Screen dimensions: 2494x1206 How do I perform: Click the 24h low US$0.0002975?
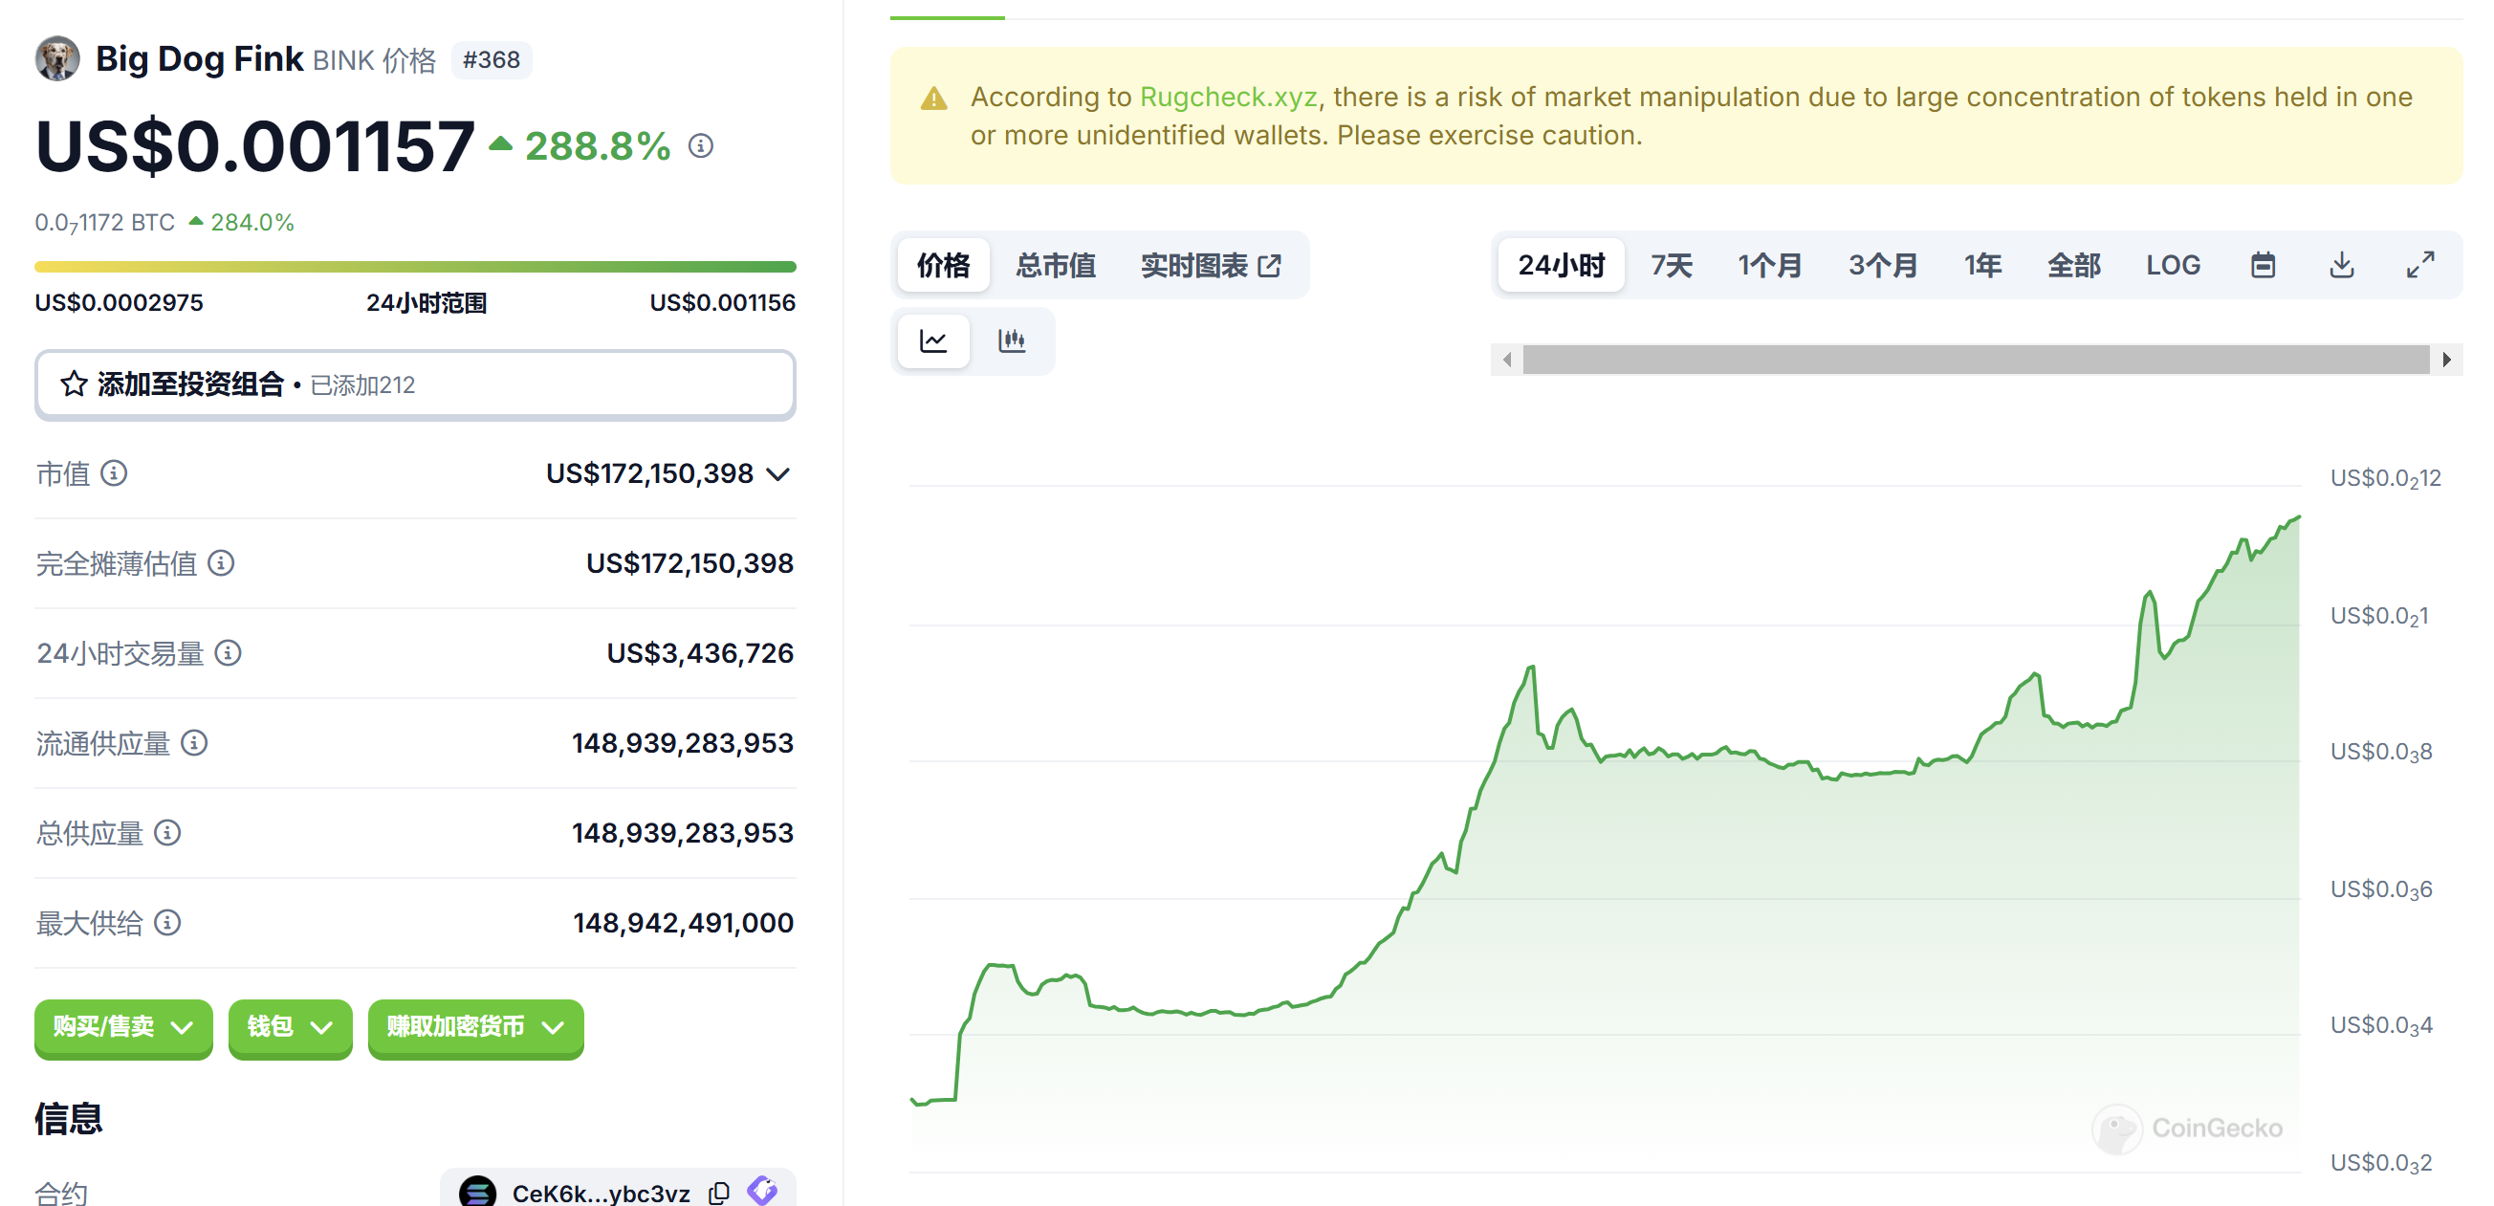tap(120, 303)
